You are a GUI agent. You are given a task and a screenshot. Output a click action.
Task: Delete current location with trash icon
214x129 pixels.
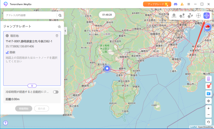(57, 36)
